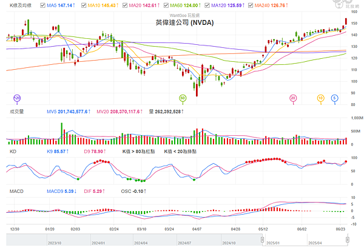
Task: Click the MV5 201,743,577.6 value
Action: [x=69, y=112]
